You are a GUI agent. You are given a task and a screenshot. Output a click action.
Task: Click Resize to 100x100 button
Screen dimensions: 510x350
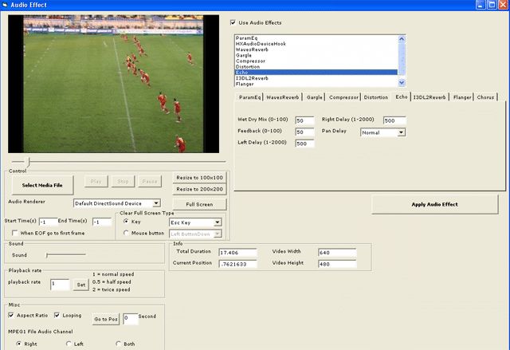point(199,178)
